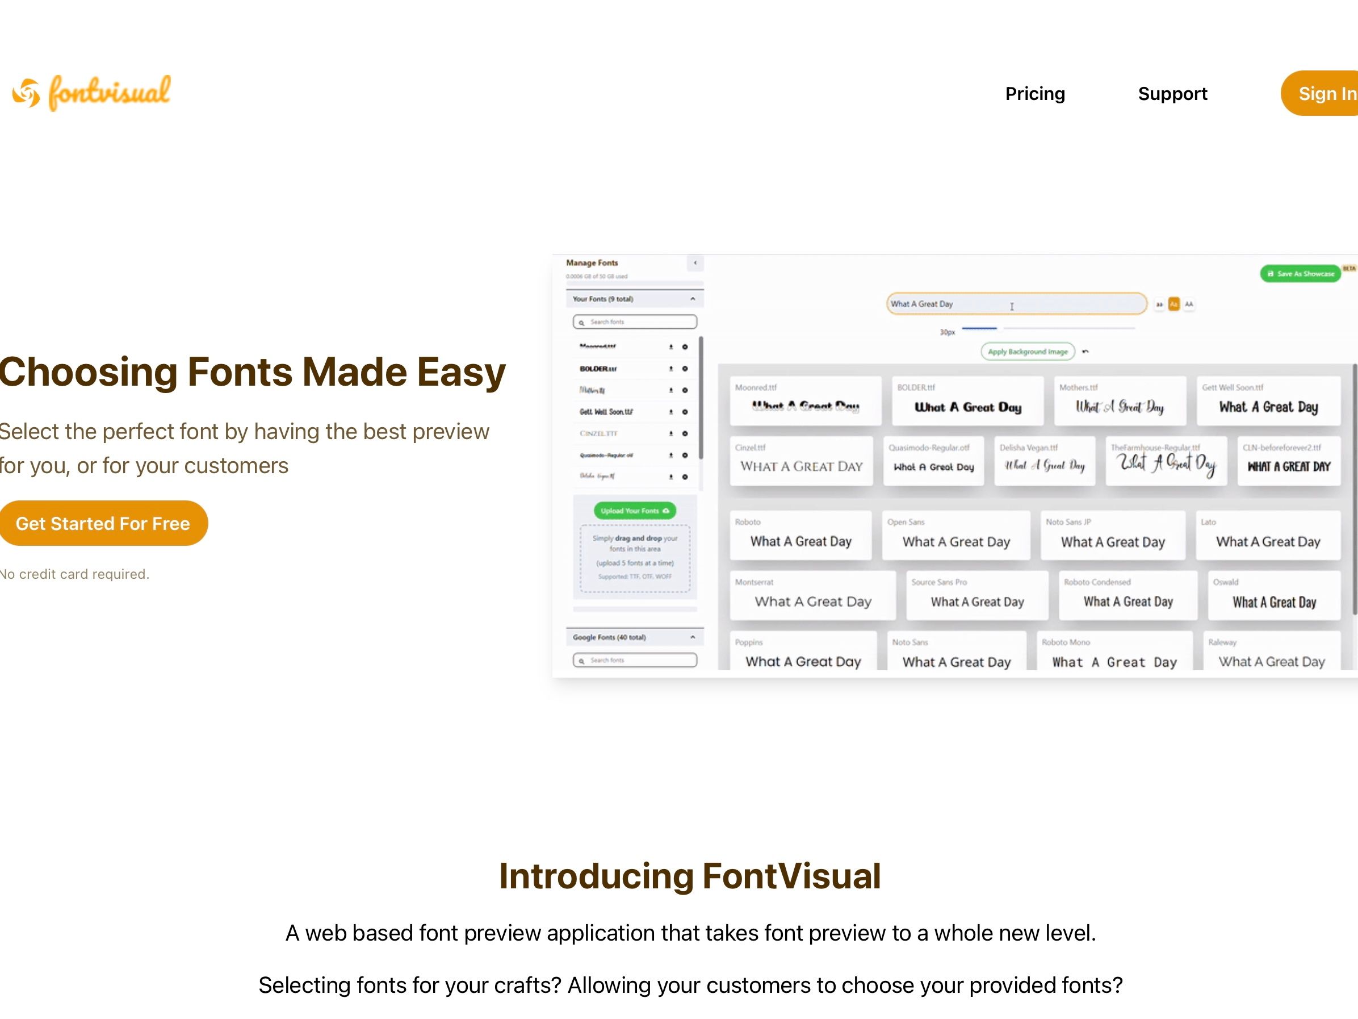Image resolution: width=1358 pixels, height=1019 pixels.
Task: Open the Pricing page
Action: [x=1035, y=93]
